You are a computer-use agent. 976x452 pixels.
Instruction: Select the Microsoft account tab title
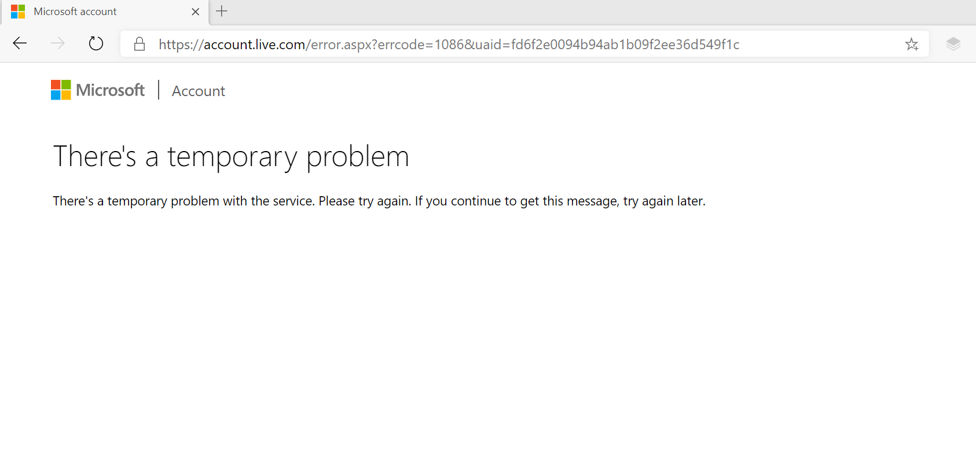pyautogui.click(x=75, y=12)
